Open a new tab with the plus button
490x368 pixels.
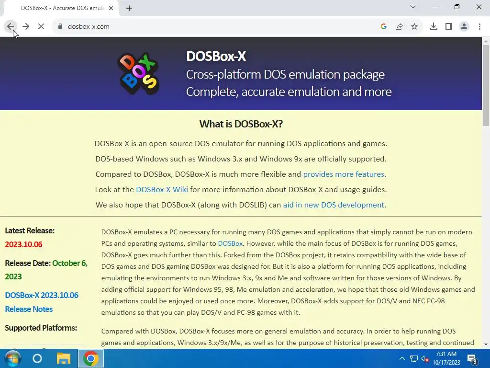tap(129, 8)
